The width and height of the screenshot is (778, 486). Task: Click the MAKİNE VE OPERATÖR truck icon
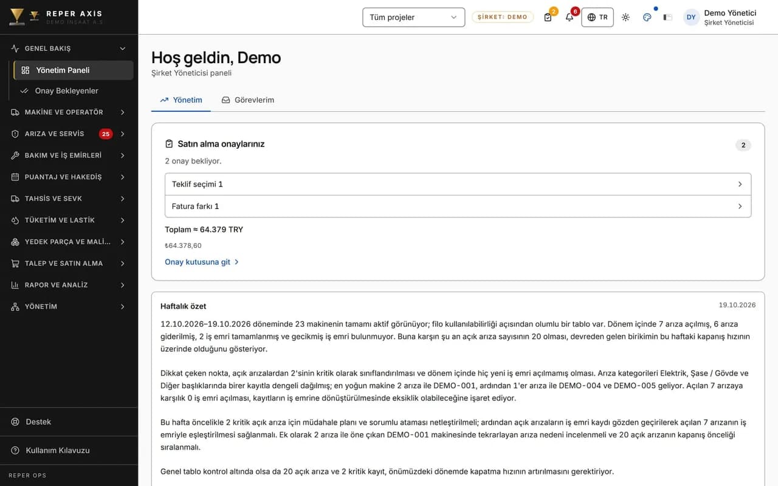tap(15, 112)
